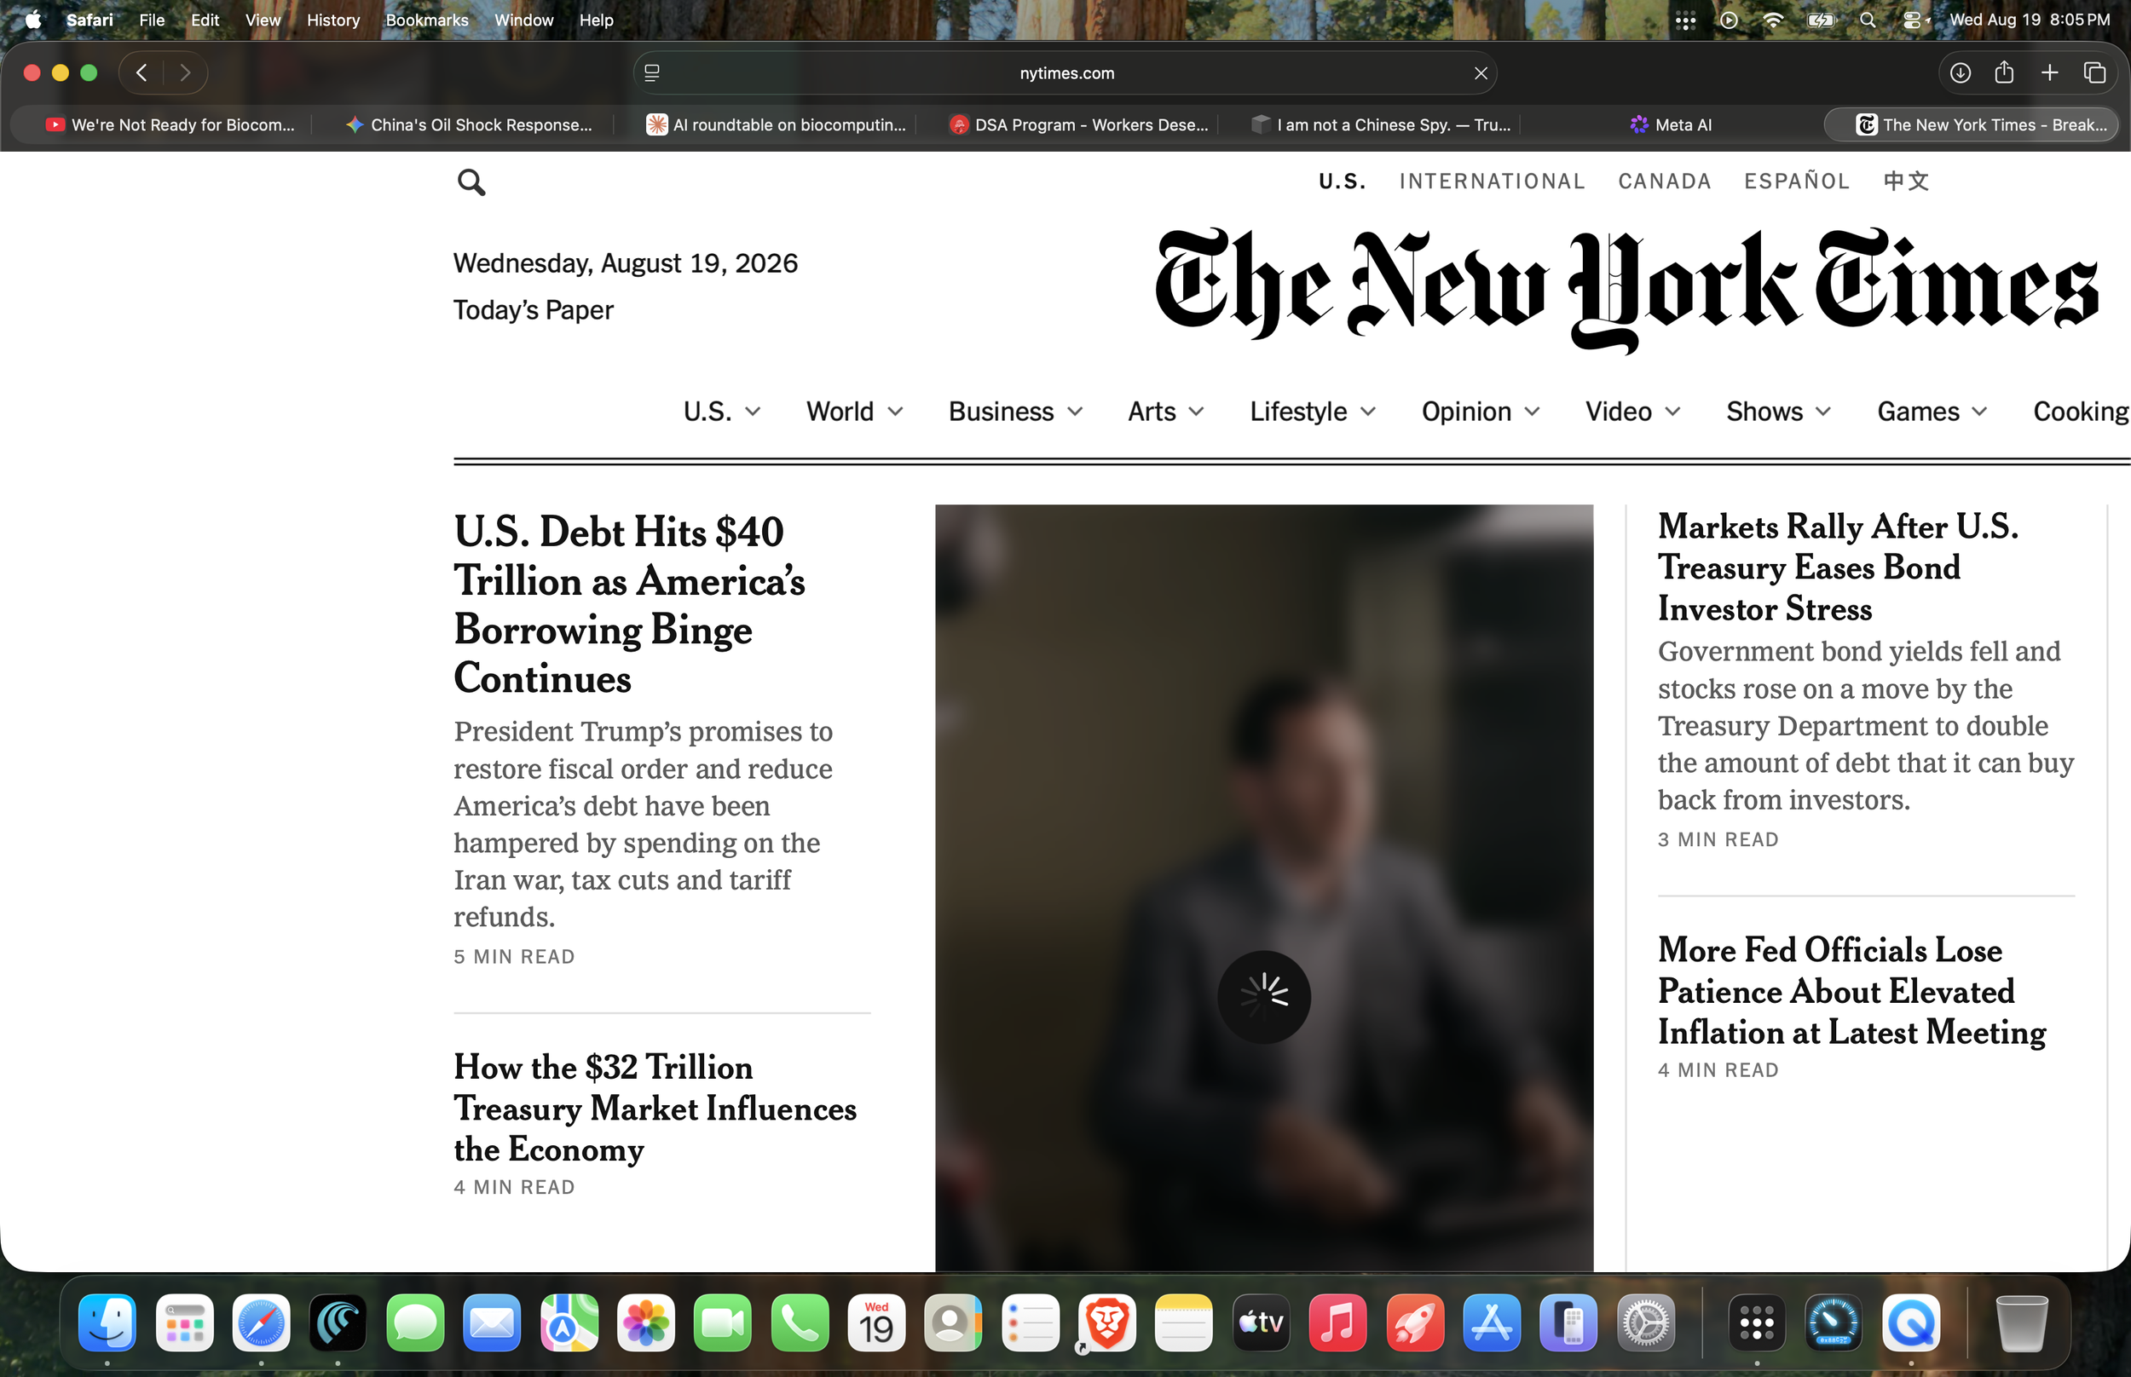
Task: Open FaceTime from the Dock
Action: click(x=723, y=1322)
